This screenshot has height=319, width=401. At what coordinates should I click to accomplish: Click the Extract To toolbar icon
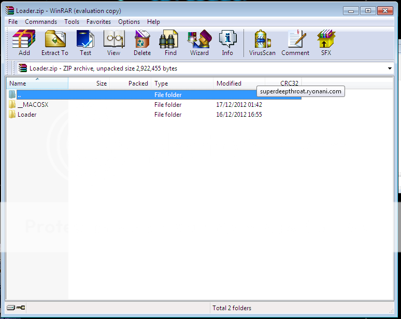click(55, 43)
